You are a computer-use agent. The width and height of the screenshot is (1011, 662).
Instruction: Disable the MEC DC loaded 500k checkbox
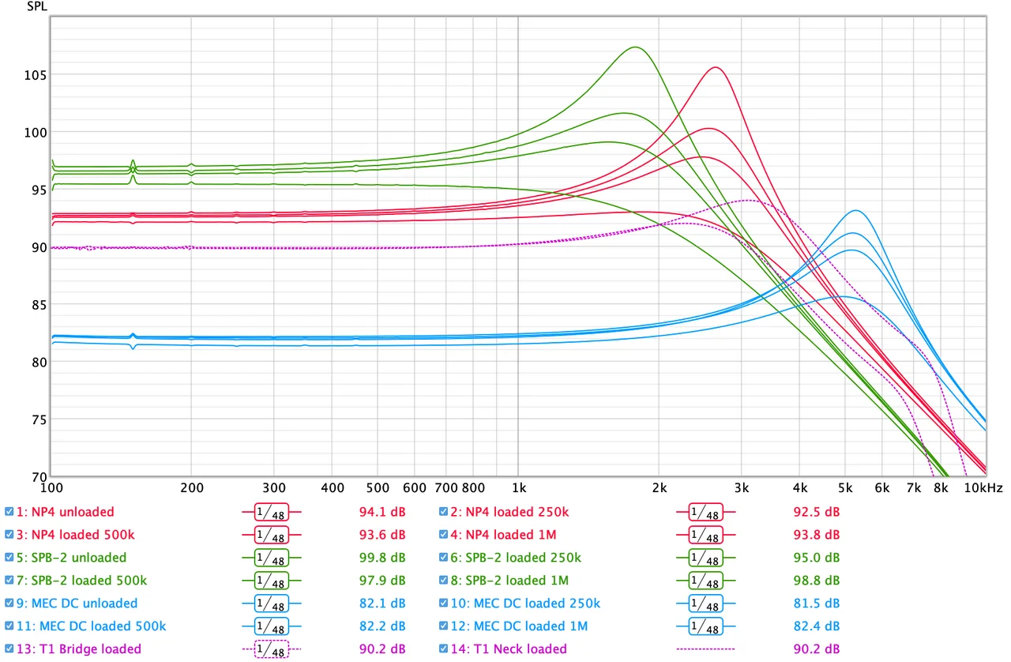pyautogui.click(x=9, y=626)
